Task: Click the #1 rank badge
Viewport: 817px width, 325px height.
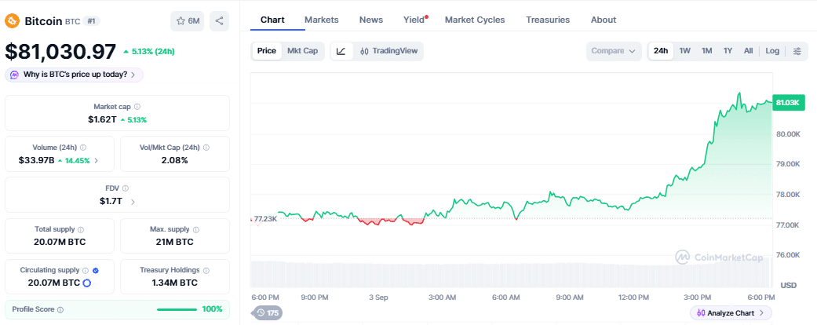Action: click(x=92, y=21)
